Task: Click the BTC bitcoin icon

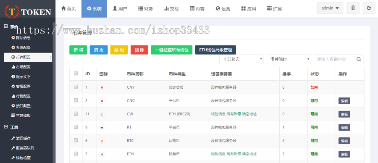Action: pyautogui.click(x=102, y=141)
